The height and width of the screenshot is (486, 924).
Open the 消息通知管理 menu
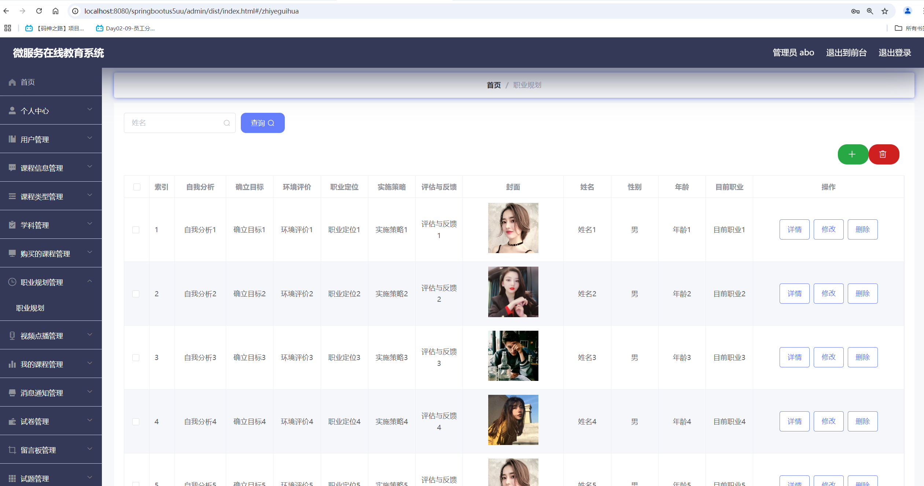(51, 393)
